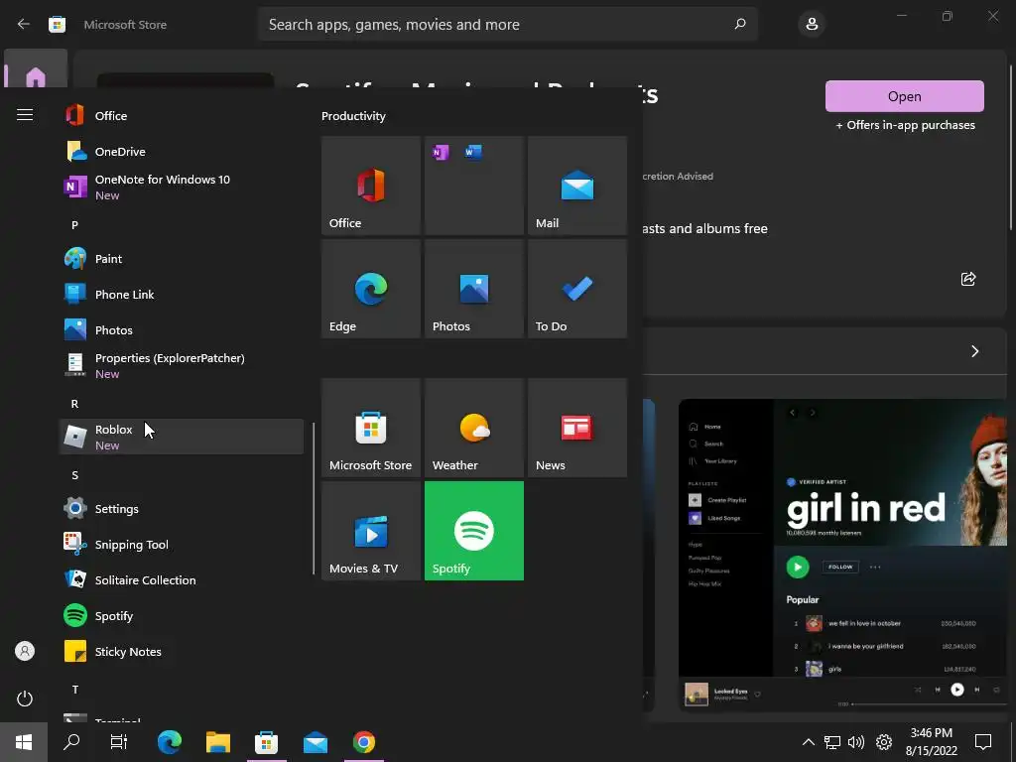Open the user account icon in Start
This screenshot has height=762, width=1016.
[25, 651]
